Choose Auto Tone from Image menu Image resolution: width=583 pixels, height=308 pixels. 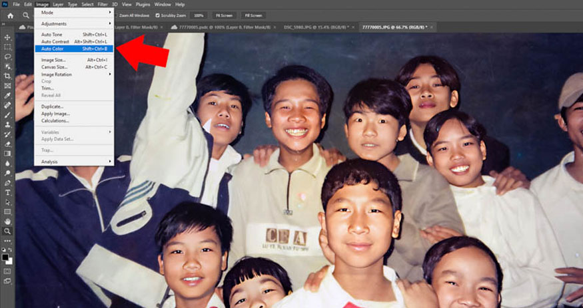point(75,35)
